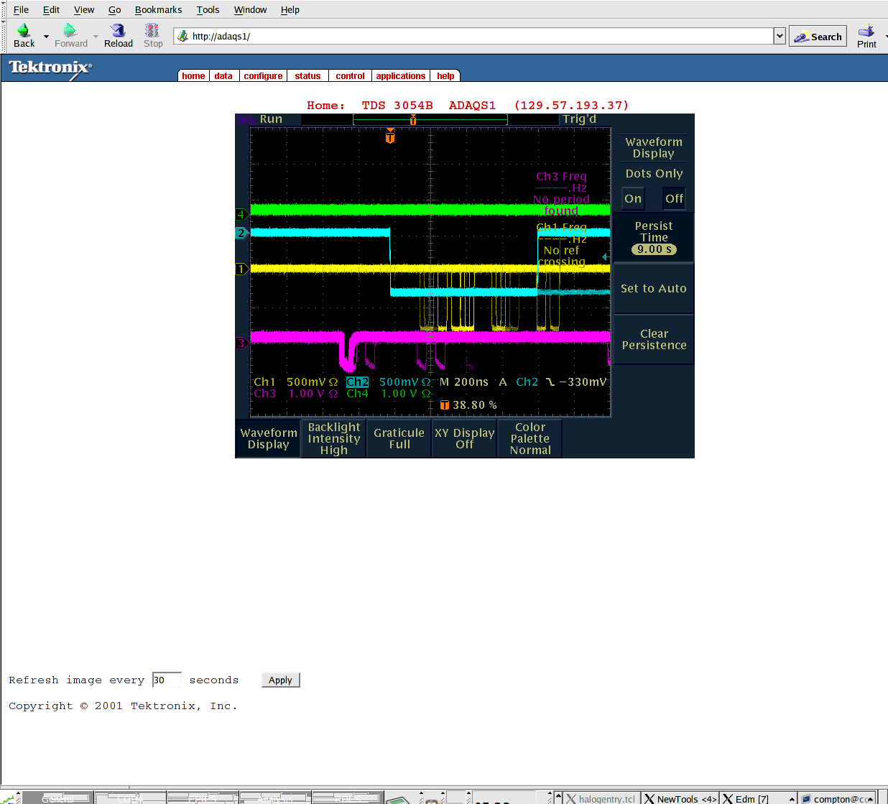
Task: Switch to the home tab
Action: pyautogui.click(x=193, y=75)
